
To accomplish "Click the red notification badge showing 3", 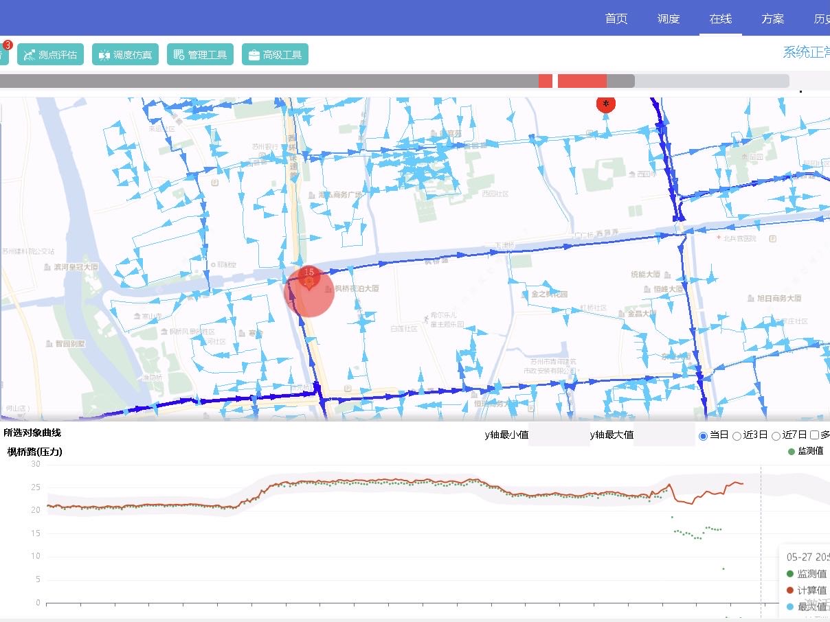I will click(8, 45).
